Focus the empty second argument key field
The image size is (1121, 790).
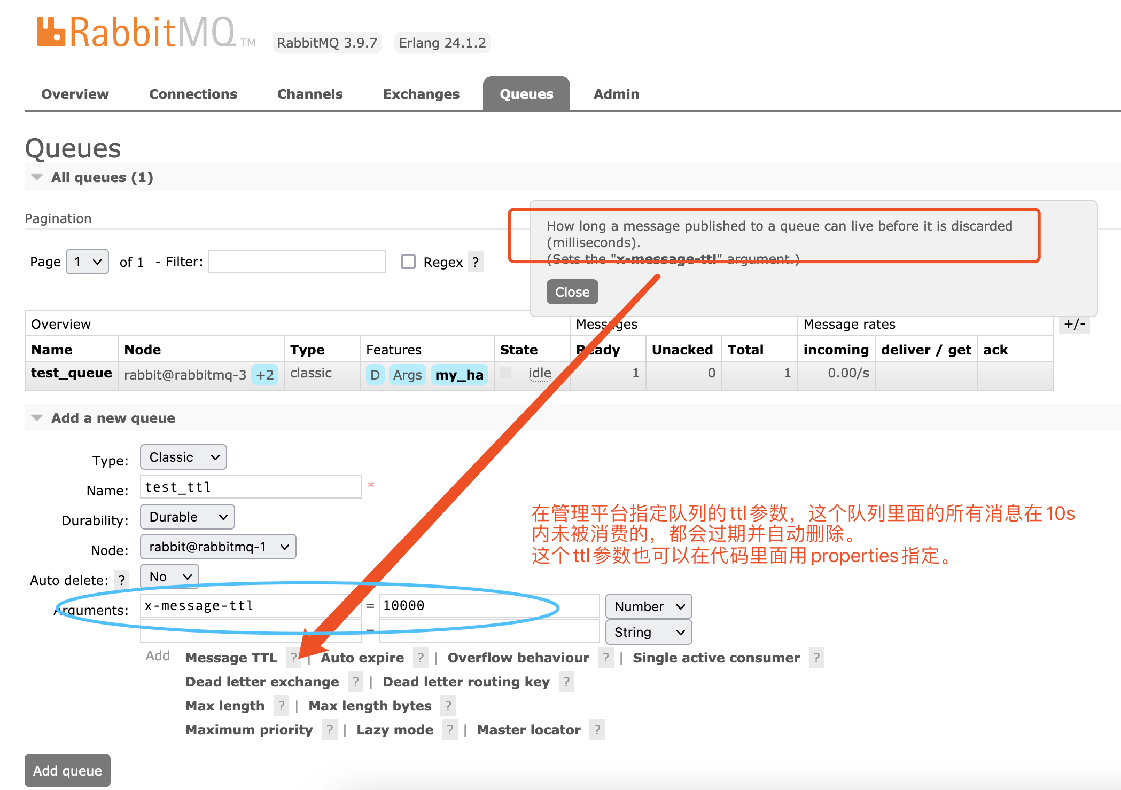(x=251, y=631)
